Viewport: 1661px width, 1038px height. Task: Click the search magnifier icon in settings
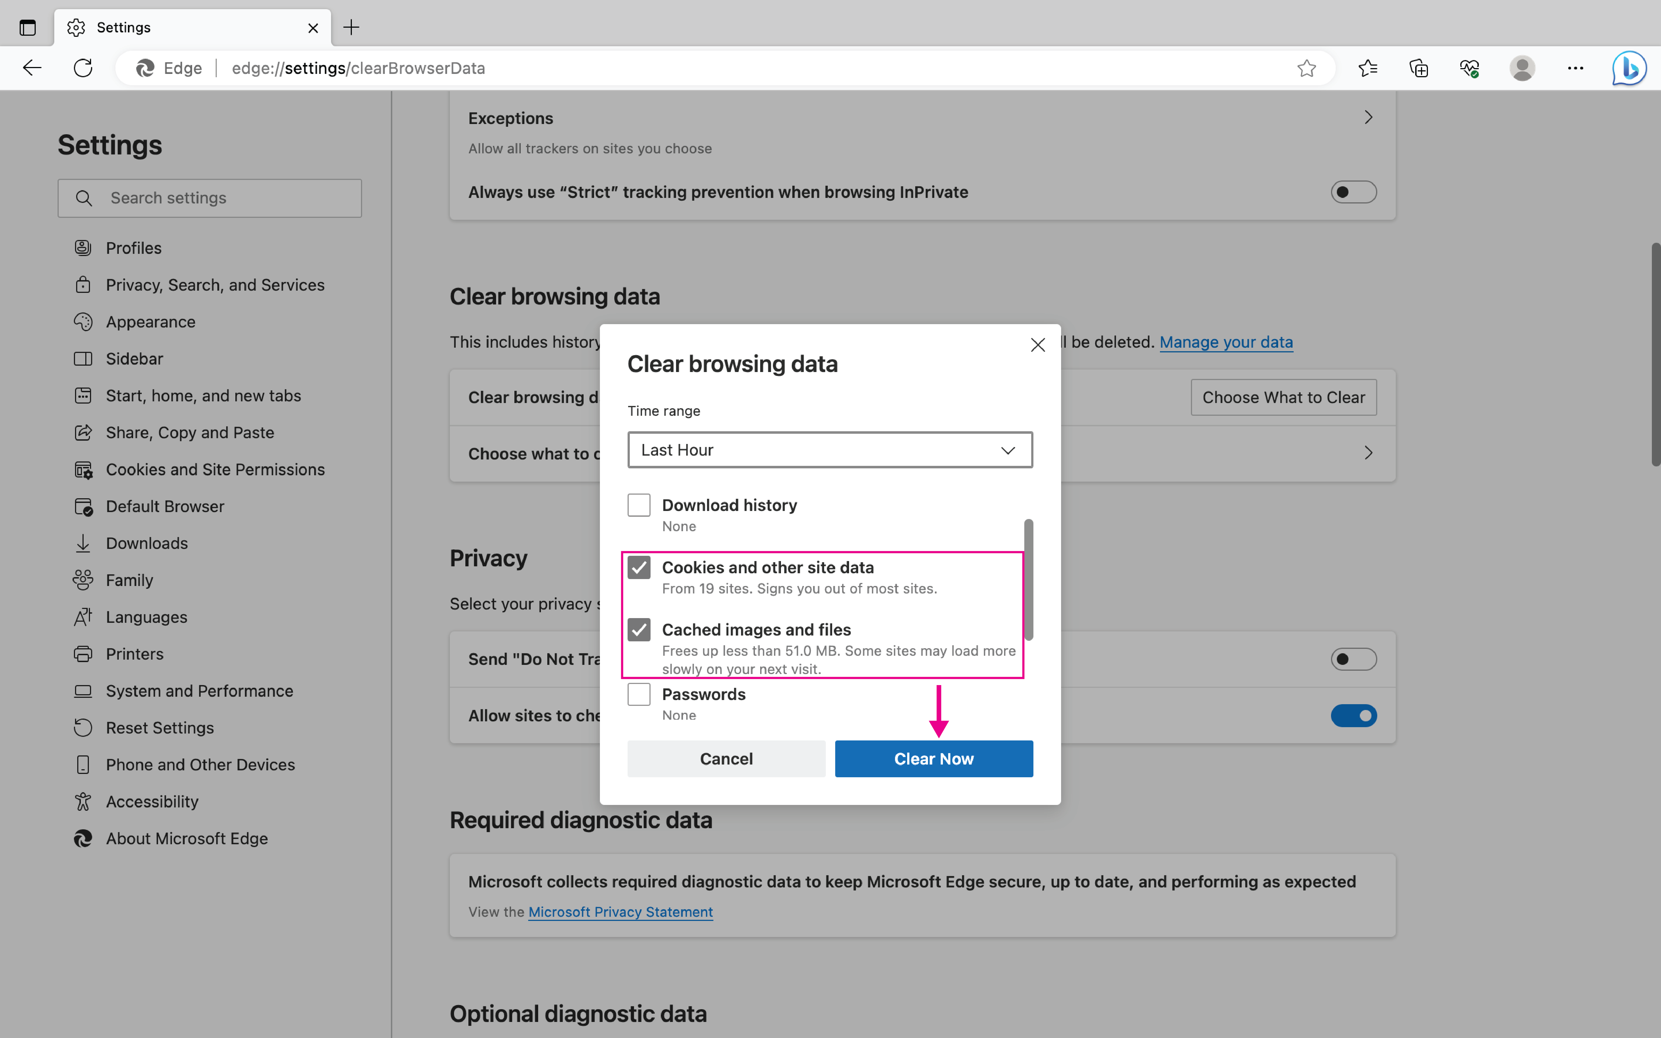point(84,198)
